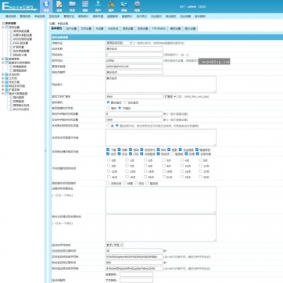This screenshot has width=283, height=283.
Task: Open 执行SQL语句 in the sidebar tree
Action: (21, 109)
